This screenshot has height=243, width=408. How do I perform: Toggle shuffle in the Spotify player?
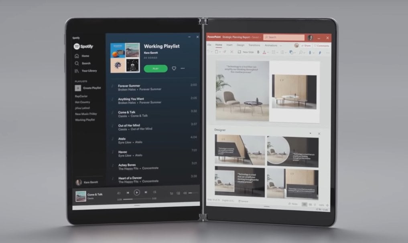pos(119,193)
